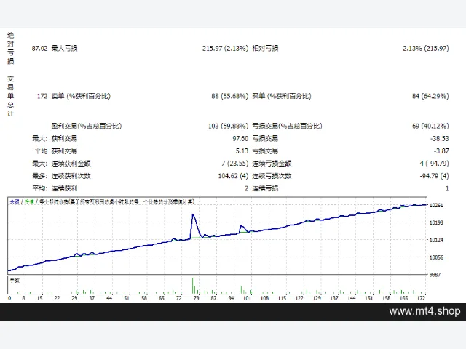Select the value 104.62 (4)

233,176
